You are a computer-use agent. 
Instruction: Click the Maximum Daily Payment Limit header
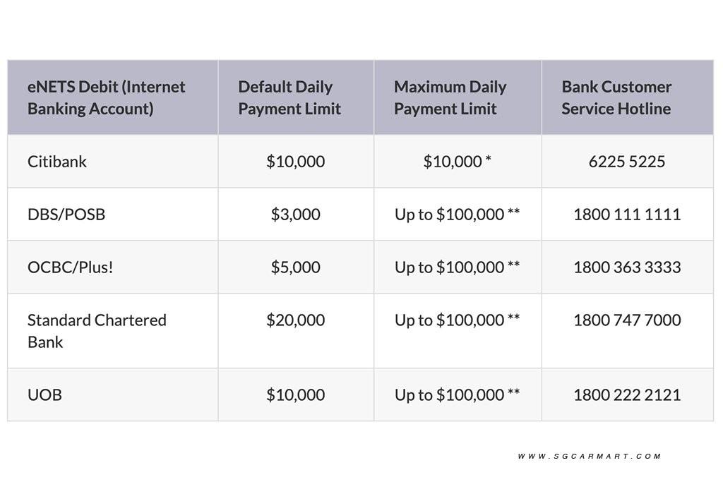(x=450, y=97)
